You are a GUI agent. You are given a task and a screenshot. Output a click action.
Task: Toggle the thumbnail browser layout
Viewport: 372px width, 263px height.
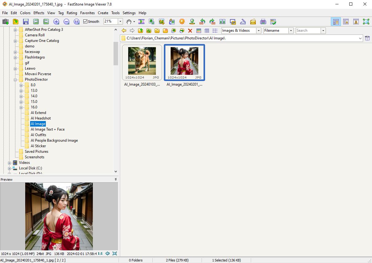336,21
